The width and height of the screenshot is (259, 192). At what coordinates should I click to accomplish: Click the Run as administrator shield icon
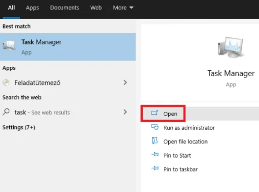pos(155,127)
